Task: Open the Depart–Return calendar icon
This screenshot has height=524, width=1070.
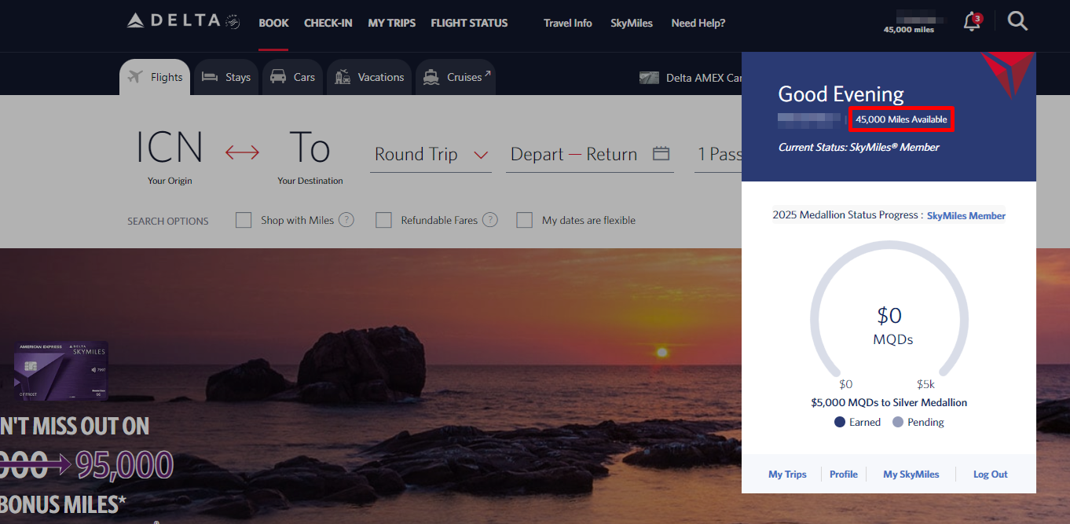Action: coord(661,153)
